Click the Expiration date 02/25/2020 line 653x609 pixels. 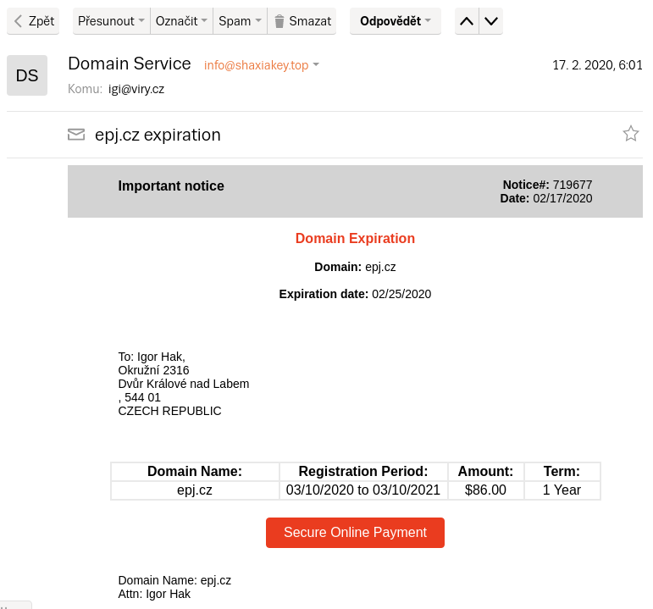355,294
